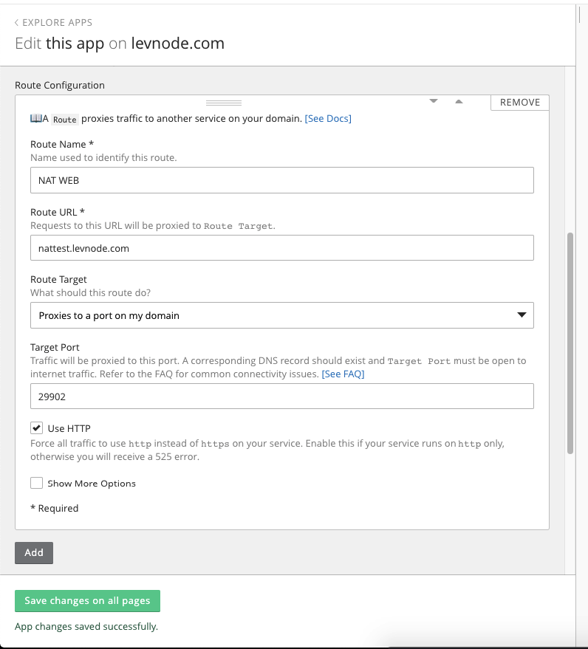Click into the Route URL field

pyautogui.click(x=281, y=248)
